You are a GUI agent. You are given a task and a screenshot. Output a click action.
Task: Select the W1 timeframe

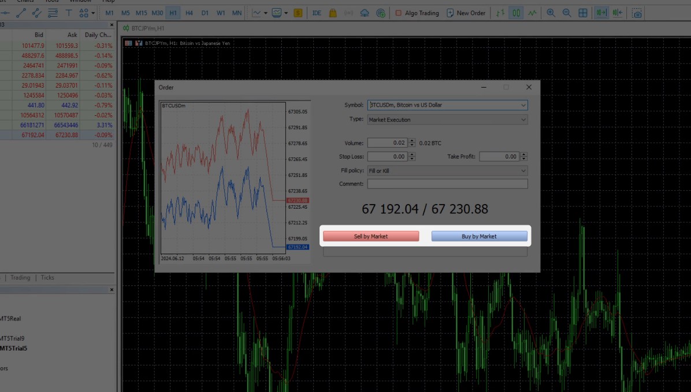pyautogui.click(x=221, y=13)
